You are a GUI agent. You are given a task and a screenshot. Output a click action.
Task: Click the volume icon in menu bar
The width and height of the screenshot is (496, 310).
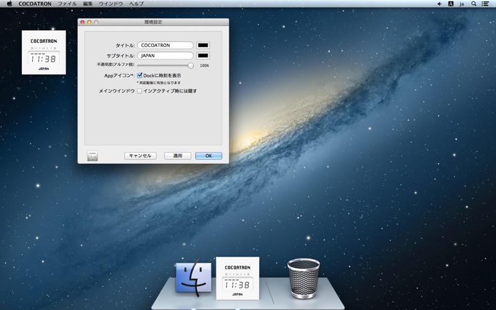click(440, 4)
